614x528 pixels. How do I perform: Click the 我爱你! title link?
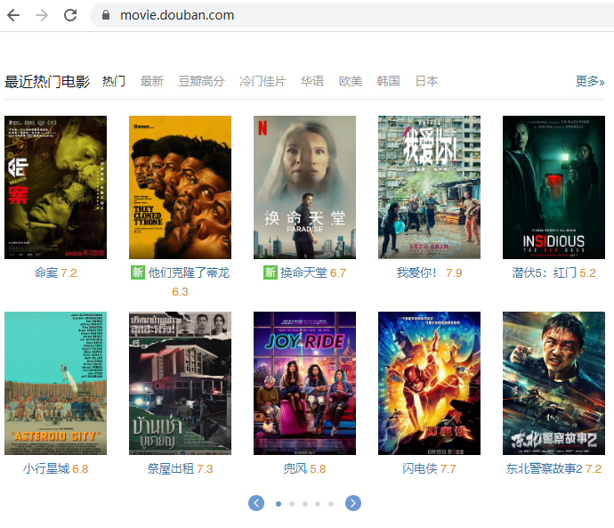416,272
